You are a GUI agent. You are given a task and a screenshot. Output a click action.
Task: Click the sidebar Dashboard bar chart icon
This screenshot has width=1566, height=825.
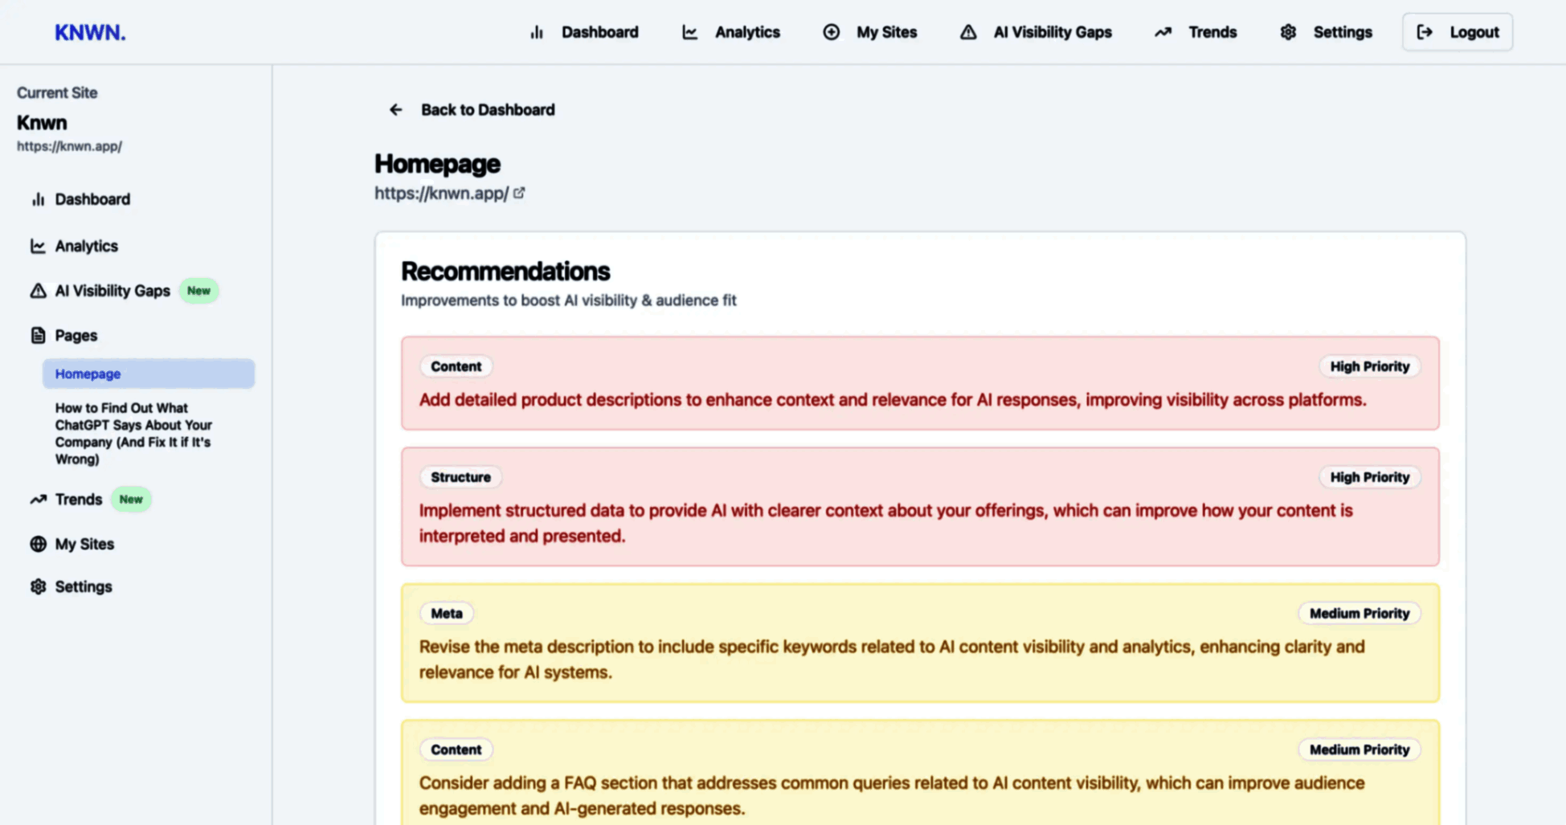point(38,199)
